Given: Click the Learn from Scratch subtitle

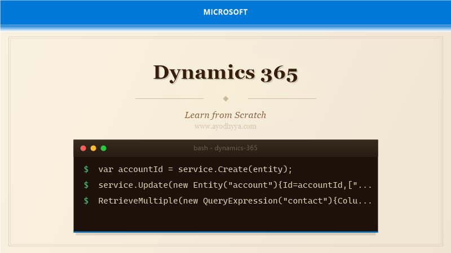Looking at the screenshot, I should coord(225,115).
